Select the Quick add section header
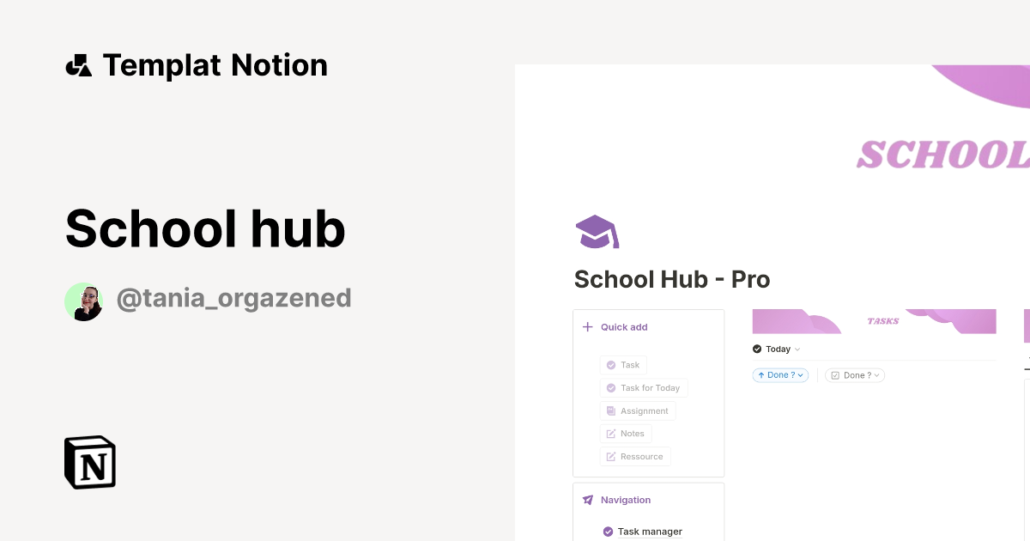This screenshot has height=541, width=1030. click(x=624, y=327)
